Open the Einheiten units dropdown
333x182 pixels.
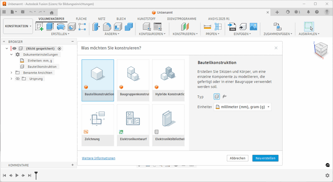242,107
